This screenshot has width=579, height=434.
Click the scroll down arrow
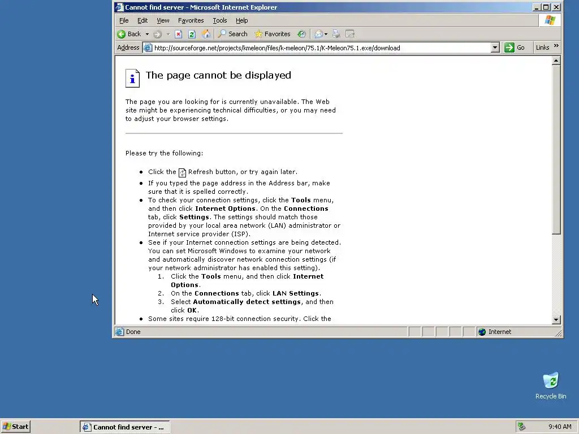tap(556, 320)
